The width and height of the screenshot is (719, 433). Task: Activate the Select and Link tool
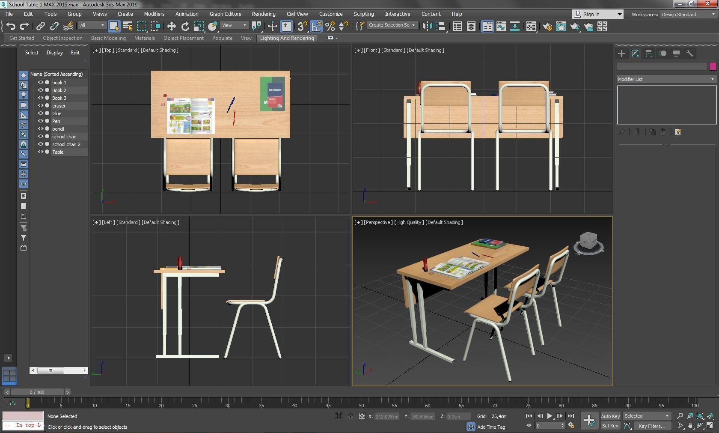tap(41, 27)
